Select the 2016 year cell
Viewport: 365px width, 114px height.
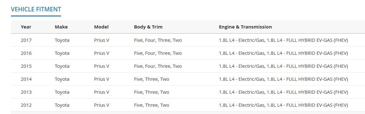(x=26, y=53)
